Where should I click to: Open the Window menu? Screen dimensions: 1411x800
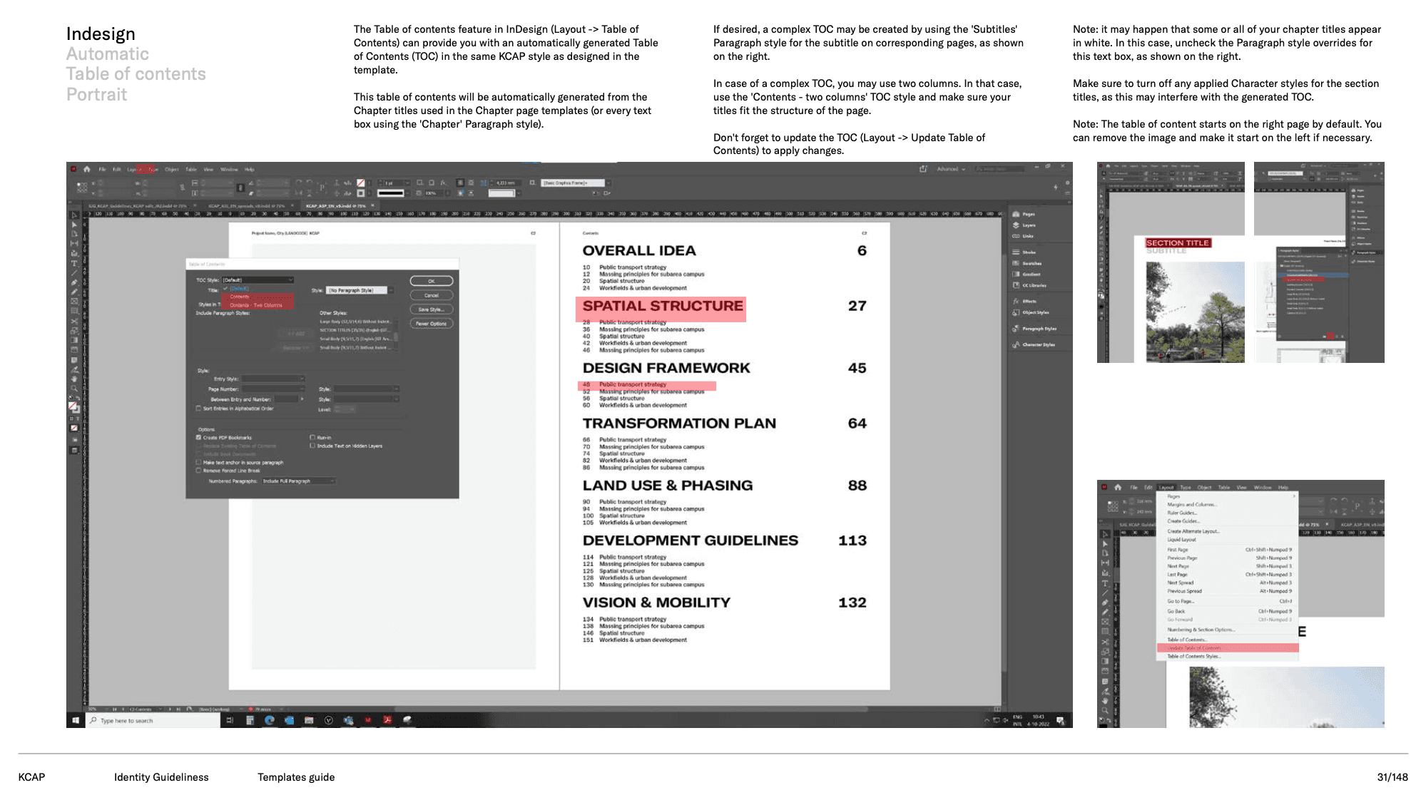(x=229, y=170)
